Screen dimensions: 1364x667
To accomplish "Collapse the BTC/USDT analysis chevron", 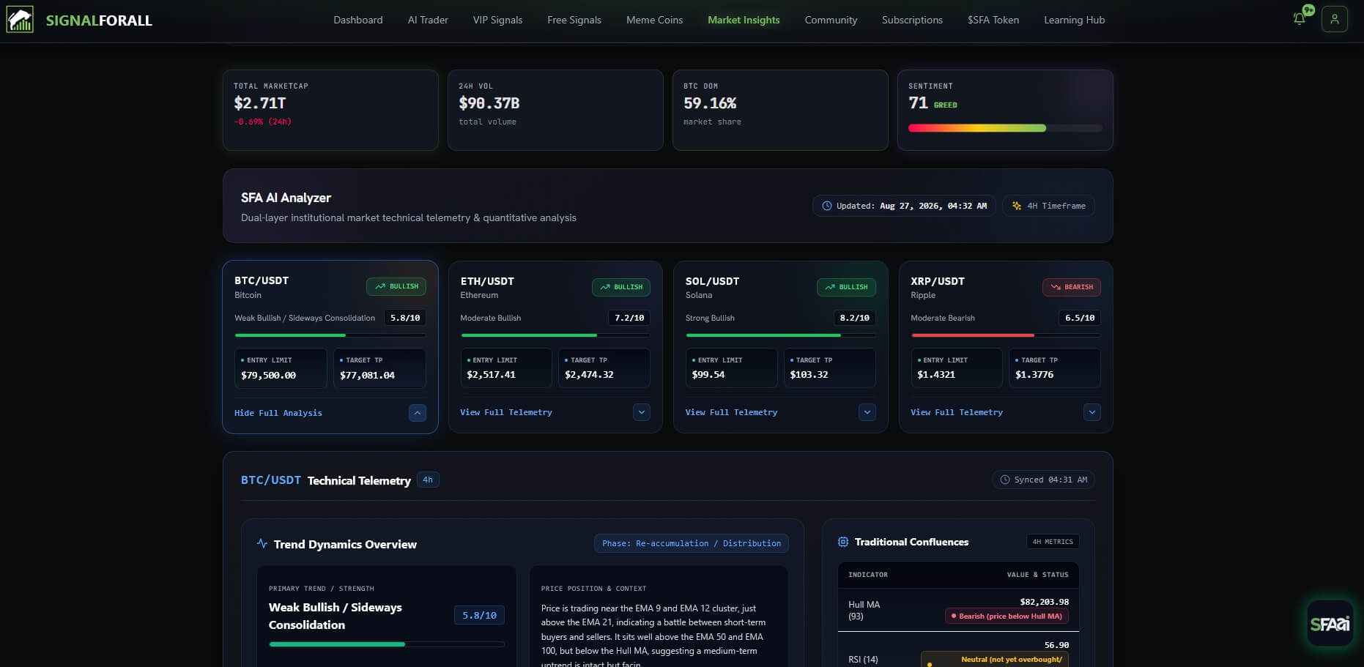I will tap(418, 413).
